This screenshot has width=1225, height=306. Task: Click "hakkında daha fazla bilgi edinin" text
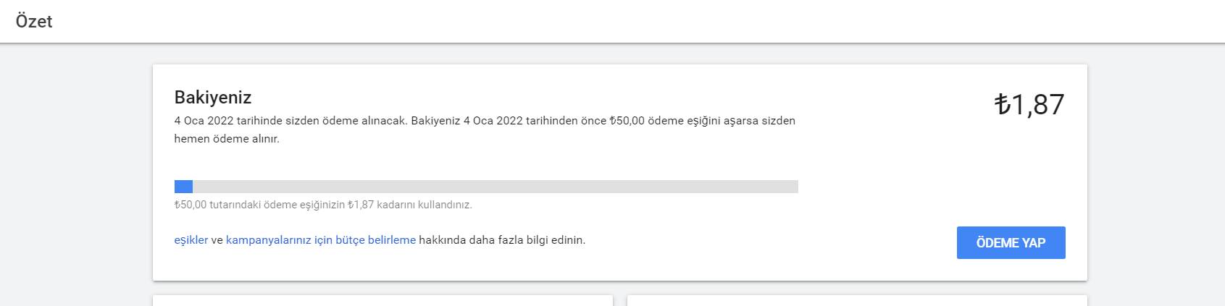pyautogui.click(x=502, y=240)
